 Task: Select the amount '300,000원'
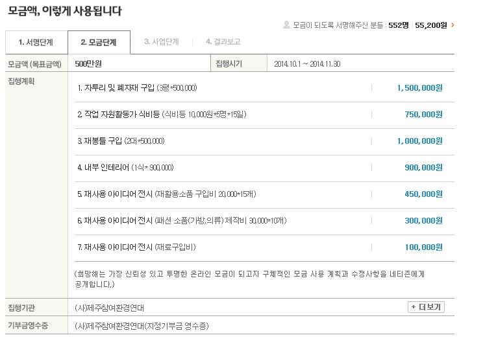(x=423, y=220)
